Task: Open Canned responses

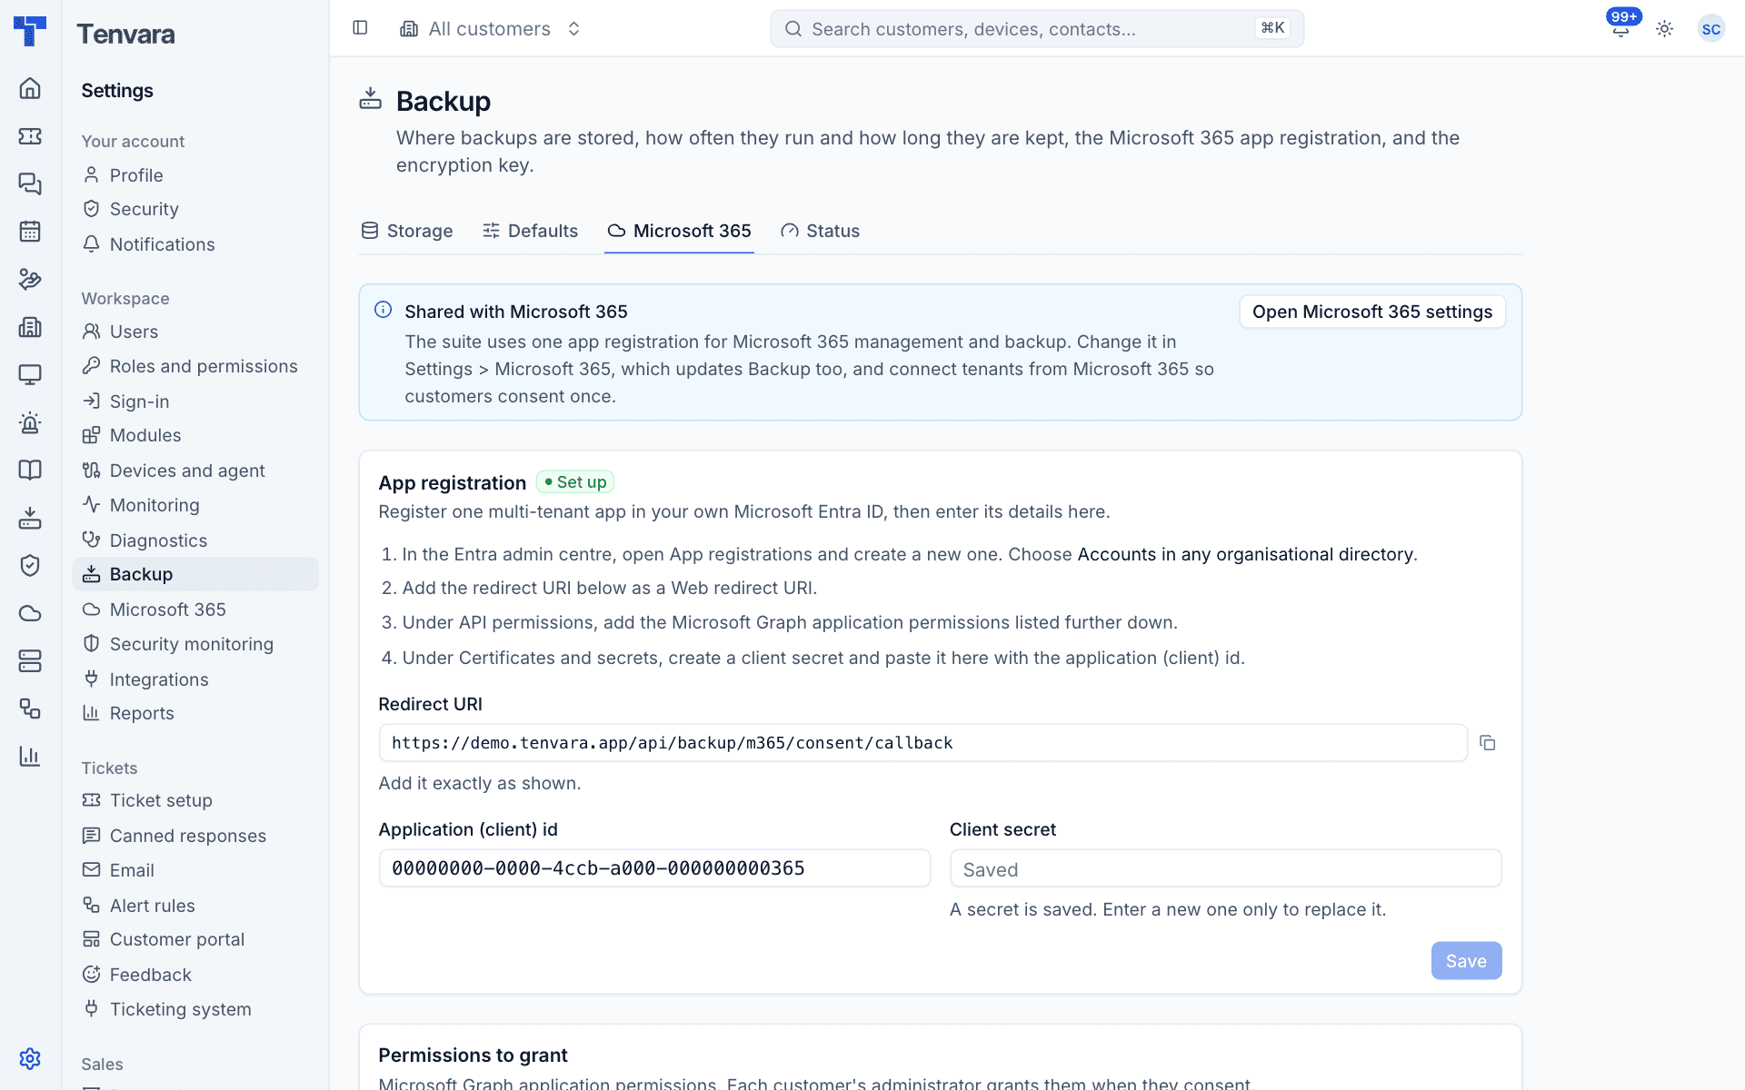Action: [195, 836]
